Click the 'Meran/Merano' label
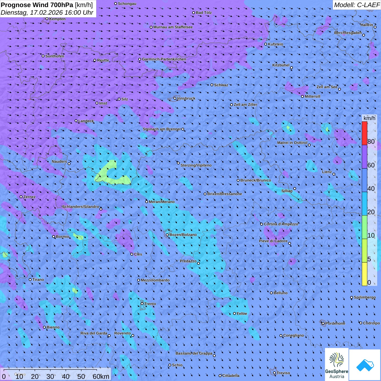 click(162, 202)
